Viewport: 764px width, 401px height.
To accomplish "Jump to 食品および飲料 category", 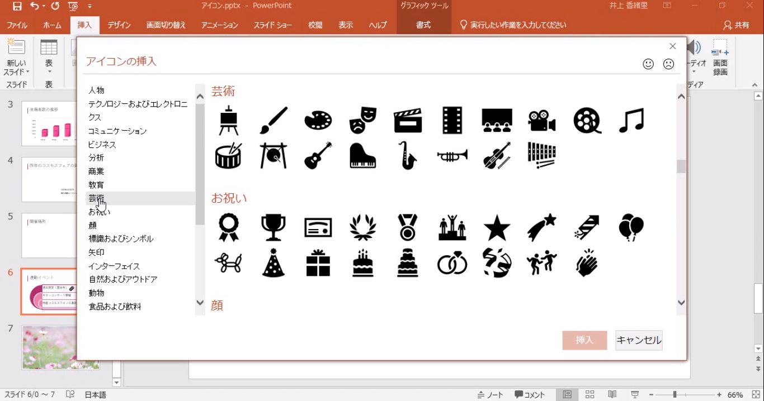I will (115, 307).
